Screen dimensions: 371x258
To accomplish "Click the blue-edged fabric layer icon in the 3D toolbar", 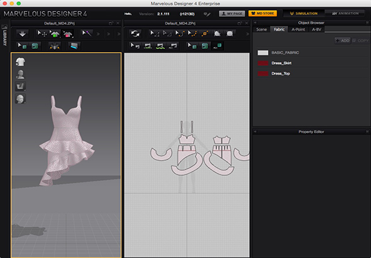I will (x=74, y=46).
